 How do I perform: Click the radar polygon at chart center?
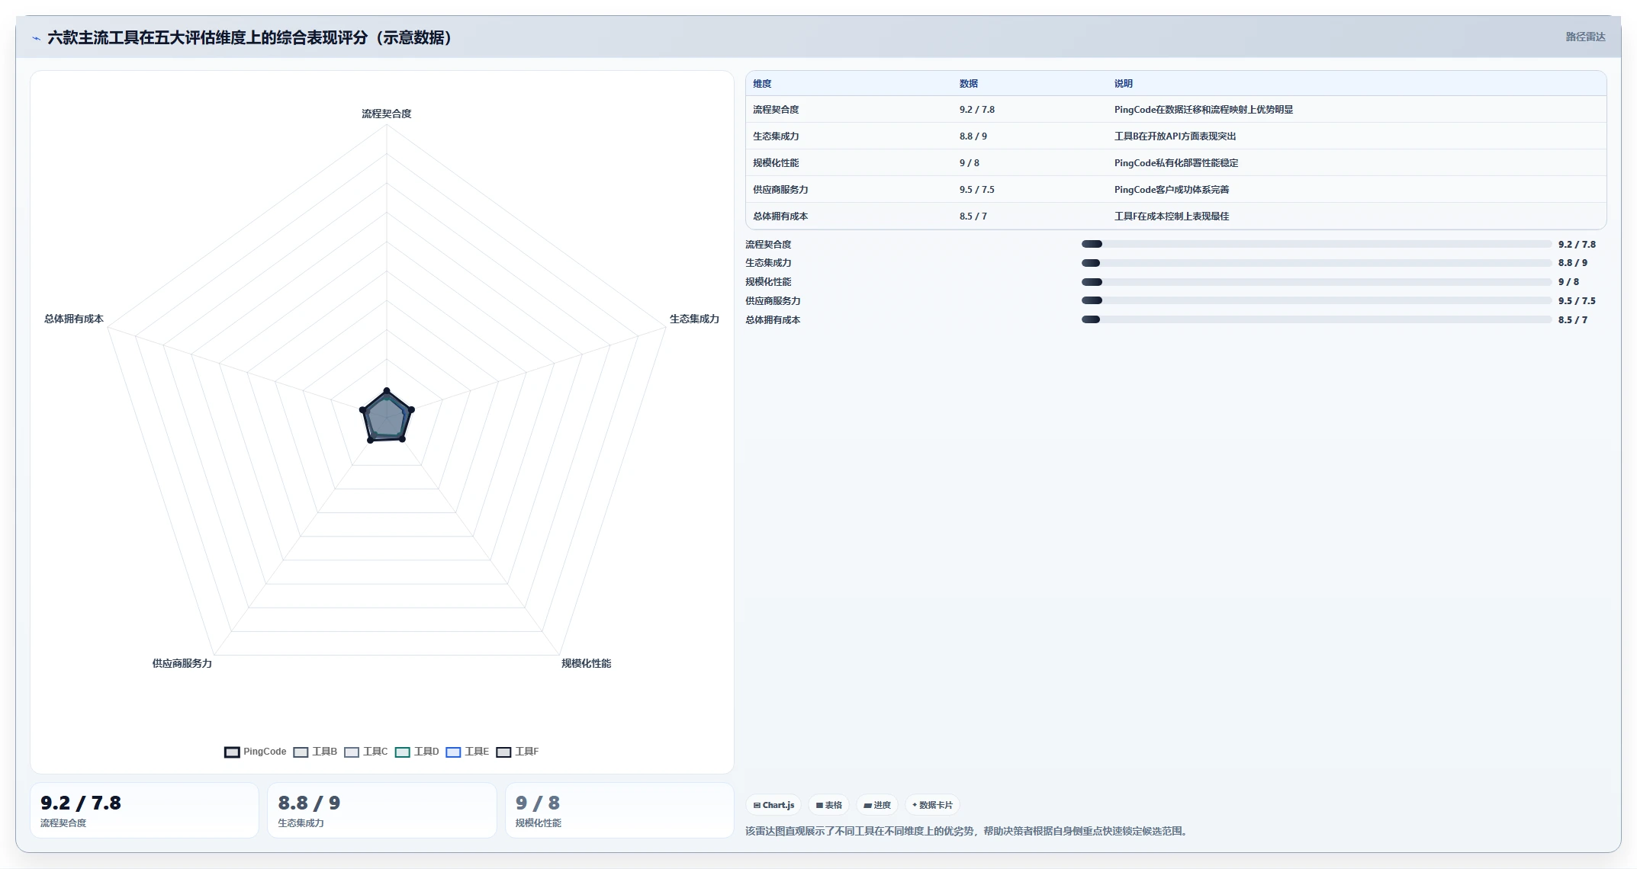coord(387,417)
